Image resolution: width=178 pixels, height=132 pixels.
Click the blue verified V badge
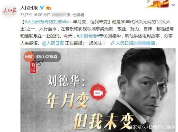click(42, 8)
